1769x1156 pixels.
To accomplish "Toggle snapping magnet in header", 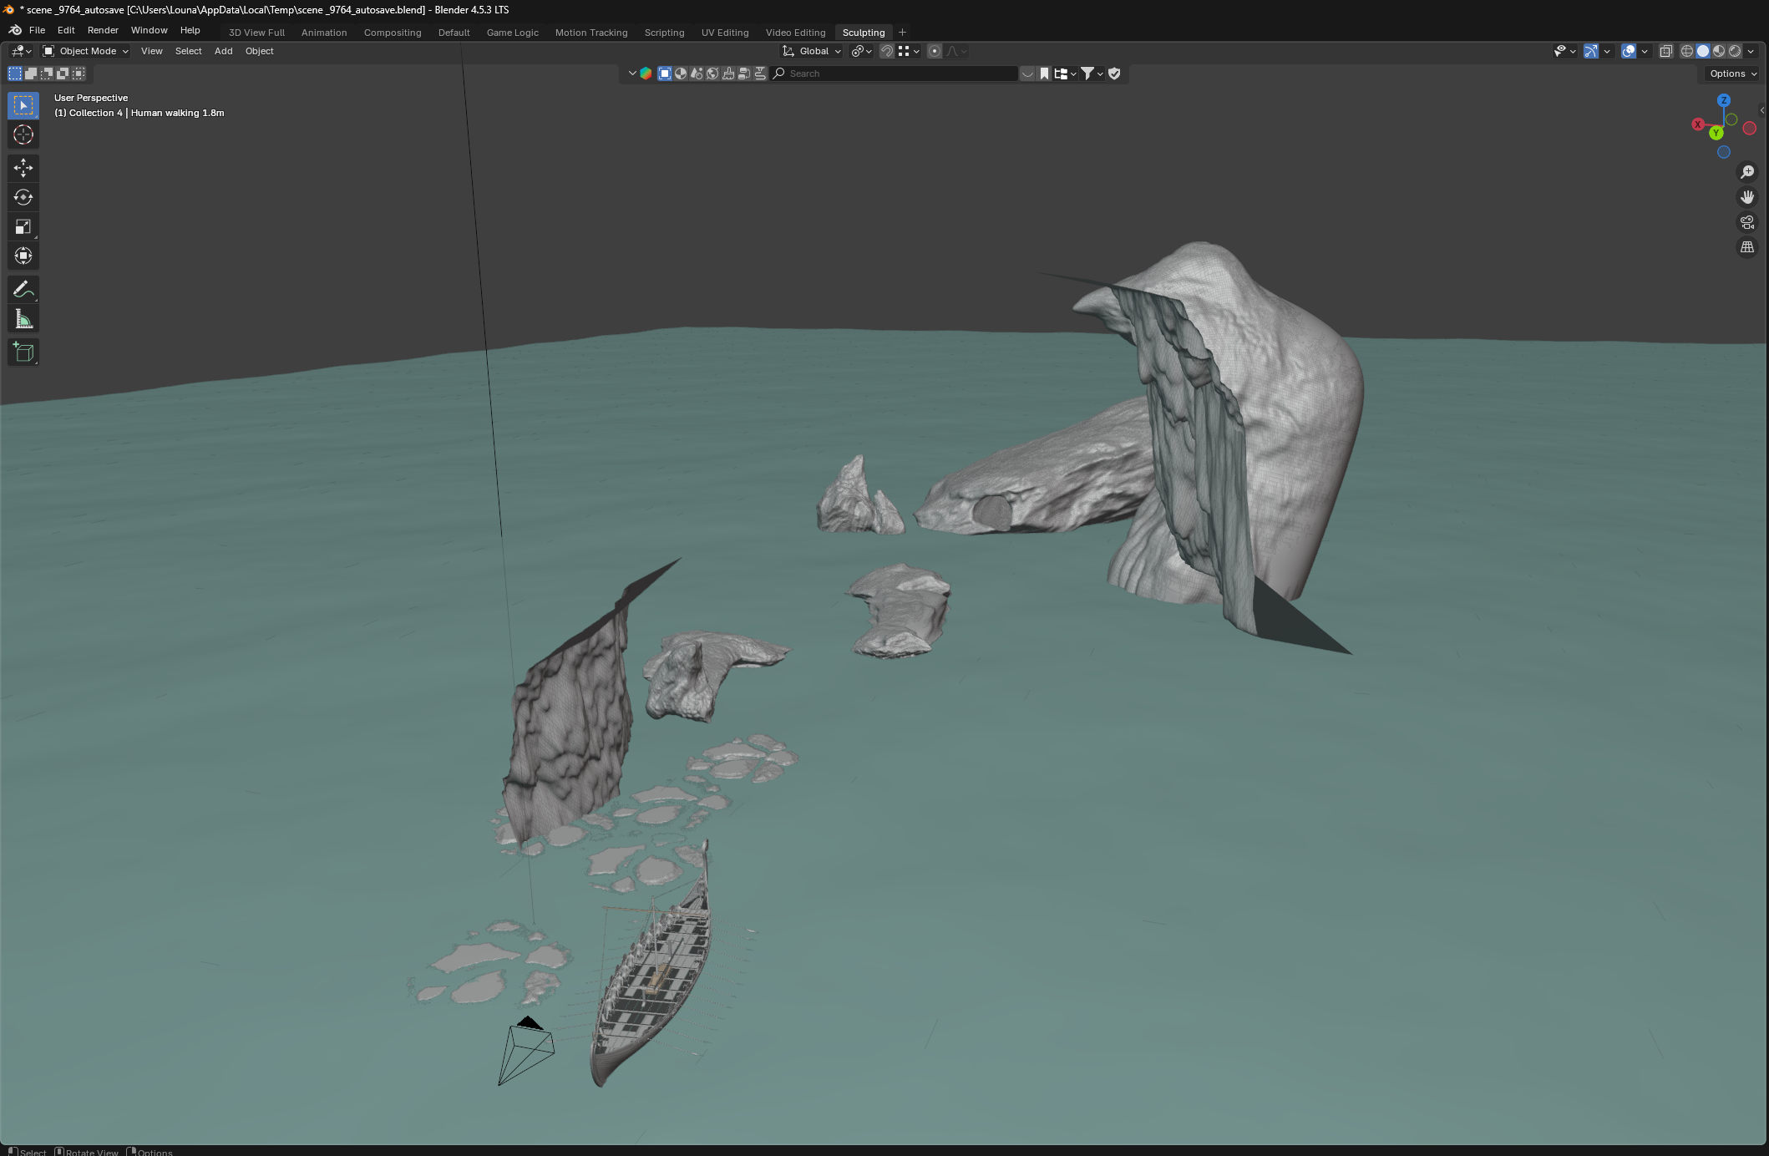I will click(887, 51).
